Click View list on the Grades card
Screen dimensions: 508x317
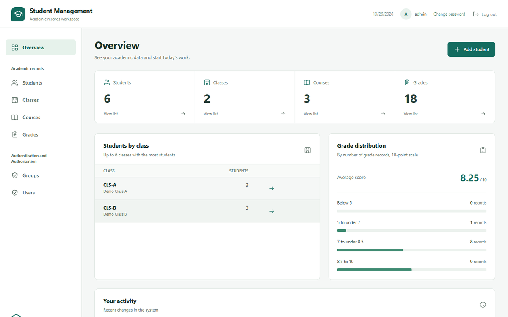[411, 114]
